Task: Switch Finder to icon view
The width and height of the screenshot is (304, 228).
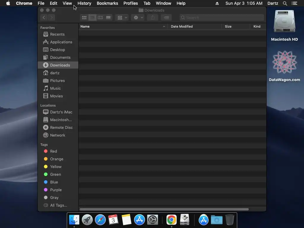Action: (x=84, y=18)
